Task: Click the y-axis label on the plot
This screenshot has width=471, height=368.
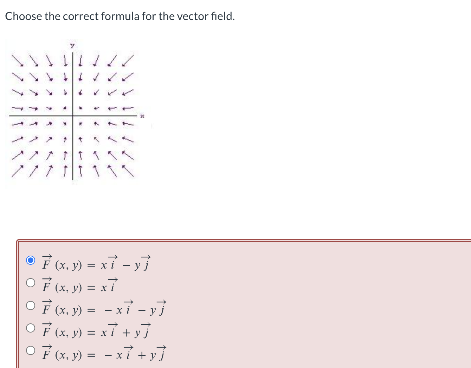Action: coord(72,45)
